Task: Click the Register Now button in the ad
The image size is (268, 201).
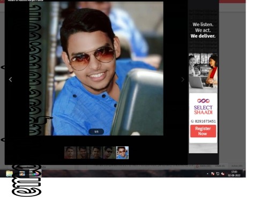Action: (x=203, y=131)
